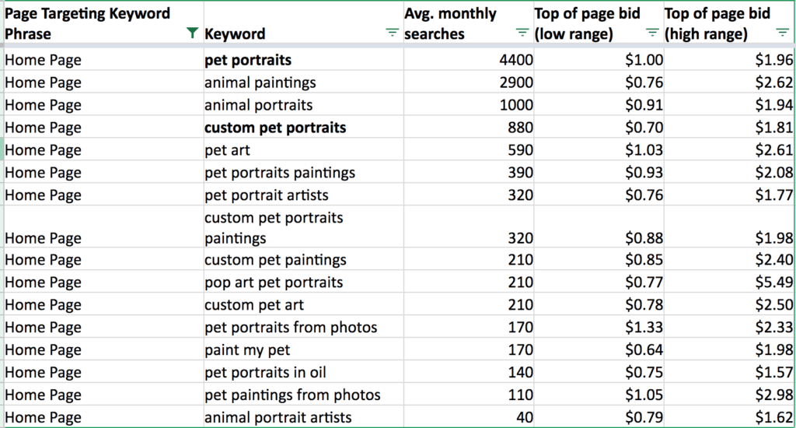Click the $5.49 high range bid cell
796x428 pixels.
click(729, 282)
